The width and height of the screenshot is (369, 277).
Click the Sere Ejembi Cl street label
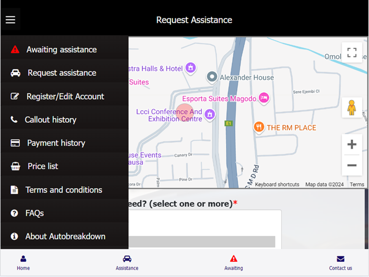[306, 92]
